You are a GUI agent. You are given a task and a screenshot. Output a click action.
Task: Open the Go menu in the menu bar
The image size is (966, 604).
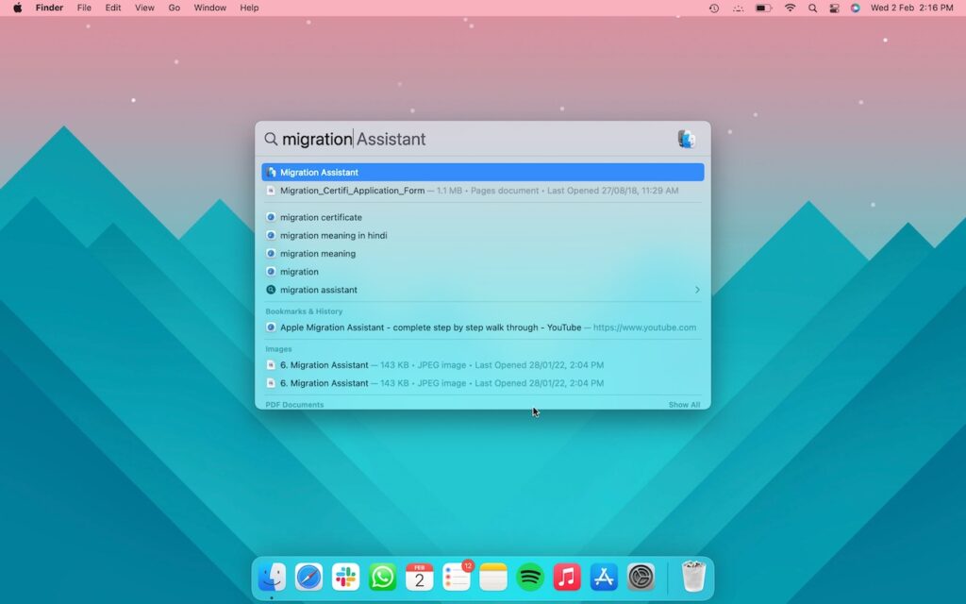(174, 8)
